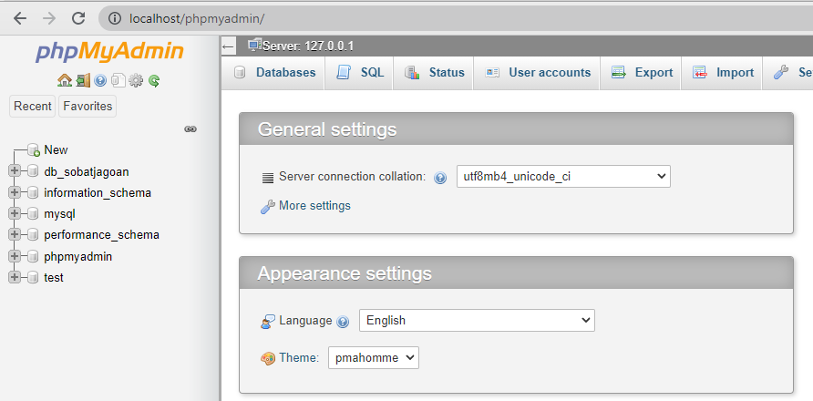The image size is (813, 401).
Task: Open navigation panel settings gear icon
Action: pos(135,80)
